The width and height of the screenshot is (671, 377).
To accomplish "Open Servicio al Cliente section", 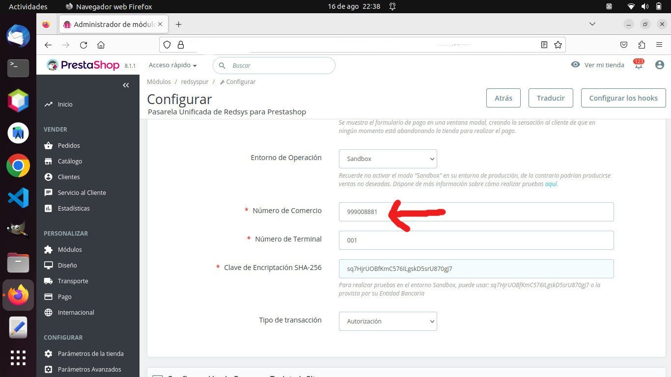I will (x=82, y=192).
